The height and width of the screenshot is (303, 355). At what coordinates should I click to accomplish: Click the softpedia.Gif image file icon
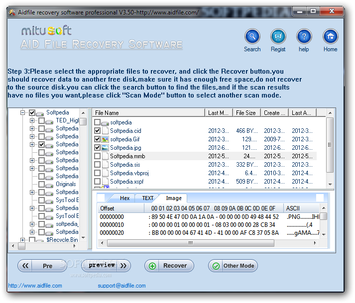[x=105, y=139]
